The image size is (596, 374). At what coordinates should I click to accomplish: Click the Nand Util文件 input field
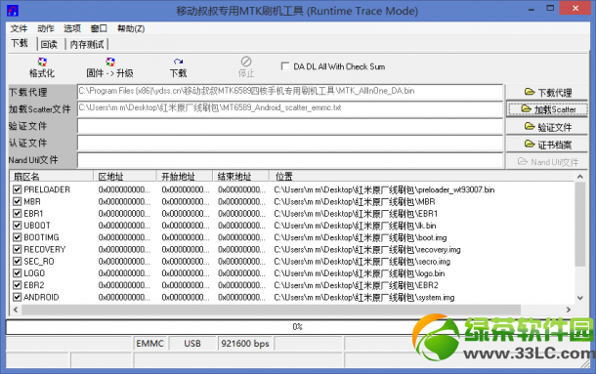290,160
